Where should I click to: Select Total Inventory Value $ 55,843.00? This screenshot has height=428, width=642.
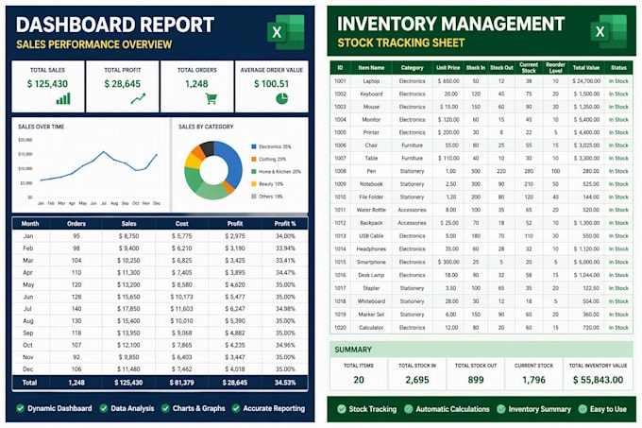coord(598,380)
